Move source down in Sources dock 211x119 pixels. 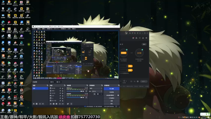63,104
